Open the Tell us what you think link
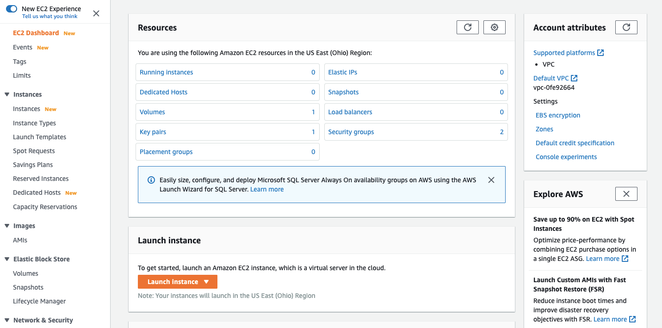The width and height of the screenshot is (662, 328). (50, 16)
